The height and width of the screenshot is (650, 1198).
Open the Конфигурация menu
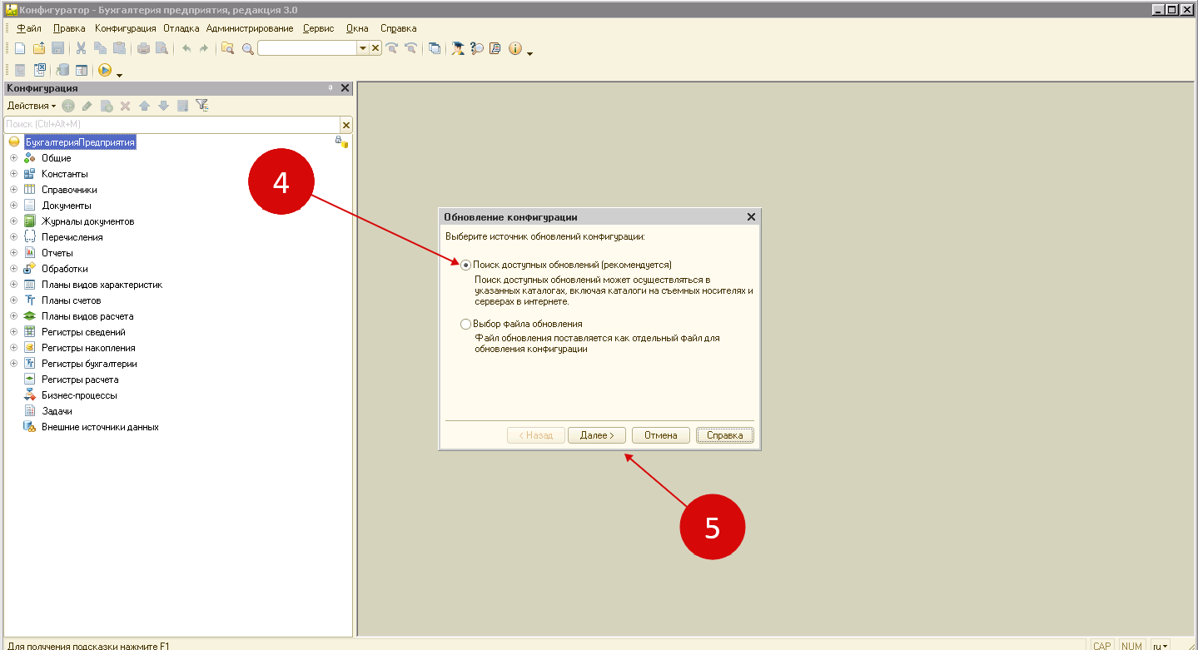[126, 28]
